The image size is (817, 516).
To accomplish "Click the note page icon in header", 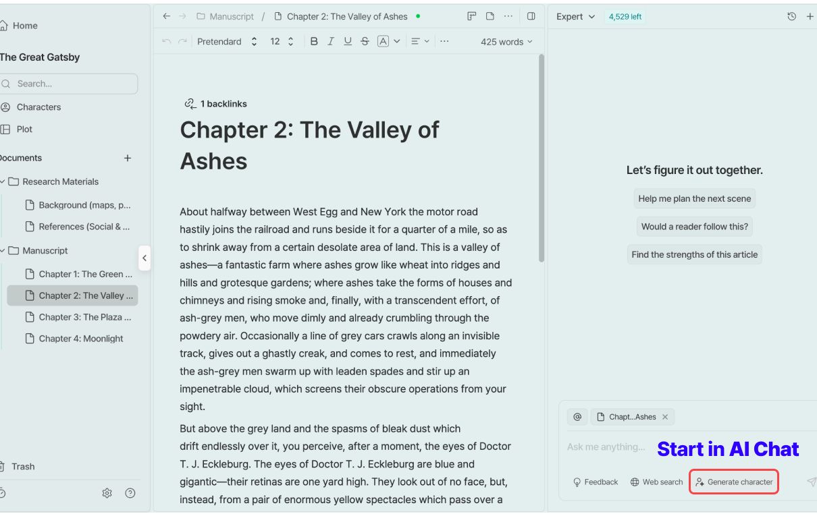I will (490, 16).
